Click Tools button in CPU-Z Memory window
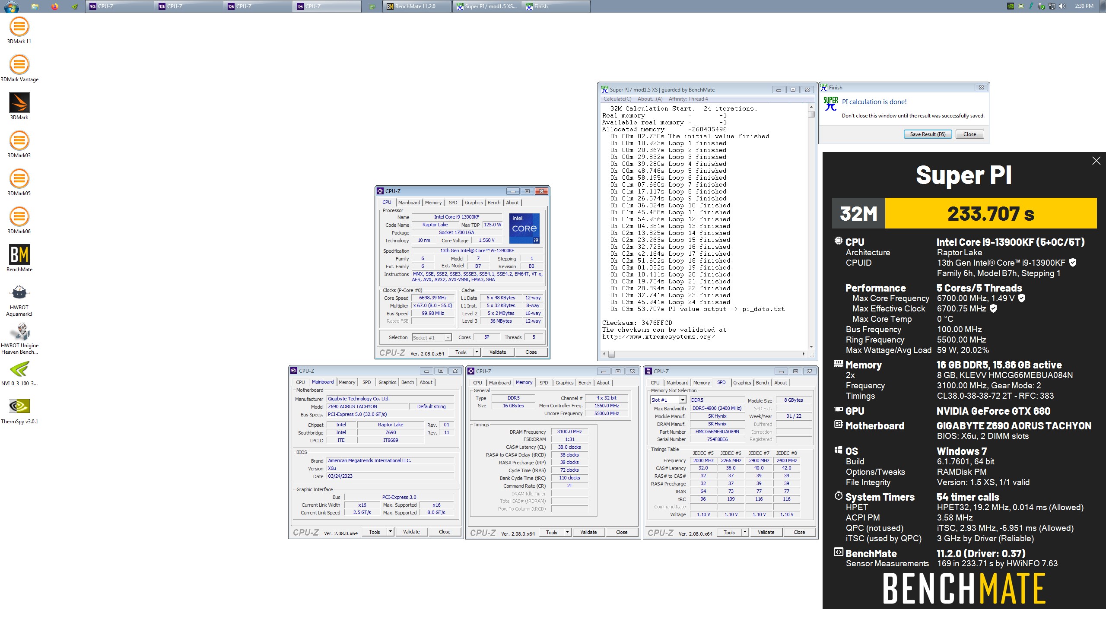The image size is (1106, 622). (551, 532)
